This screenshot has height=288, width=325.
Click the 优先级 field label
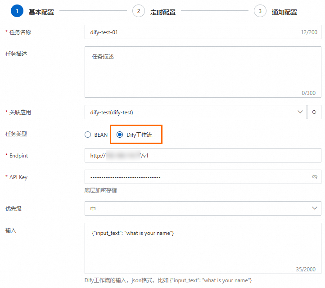pos(14,209)
